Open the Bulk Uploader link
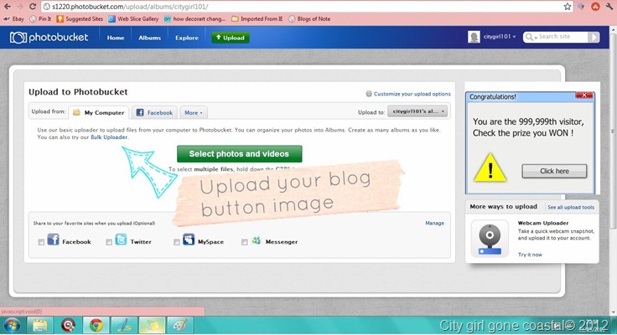617x335 pixels. click(109, 137)
